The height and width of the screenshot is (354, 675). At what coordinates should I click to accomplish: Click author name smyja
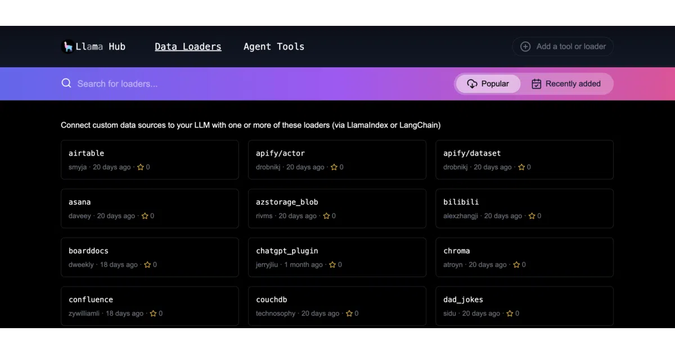tap(78, 167)
